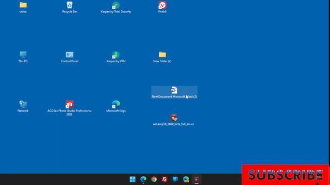Select New Document Microsoft Word (2) file
330x185 pixels.
[174, 92]
